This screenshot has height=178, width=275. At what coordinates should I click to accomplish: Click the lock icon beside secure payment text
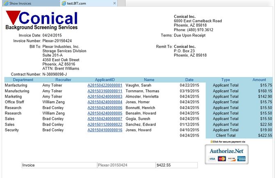(x=211, y=141)
